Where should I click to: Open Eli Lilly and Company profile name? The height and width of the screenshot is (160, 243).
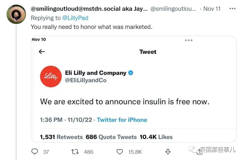click(x=96, y=73)
